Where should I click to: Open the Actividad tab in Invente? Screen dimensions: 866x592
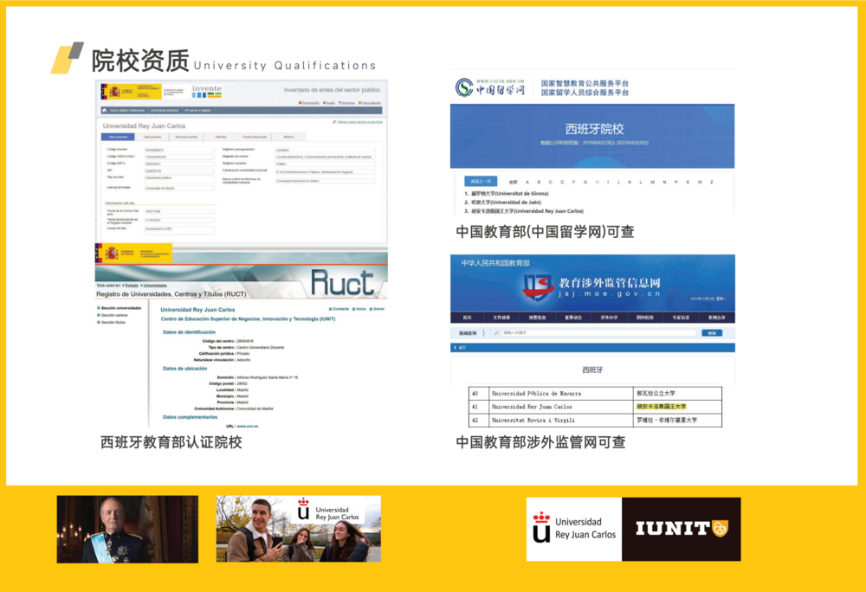click(220, 137)
